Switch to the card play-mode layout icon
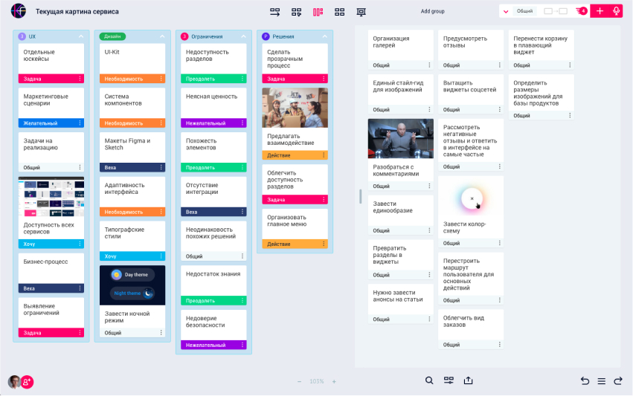633x396 pixels. 296,12
